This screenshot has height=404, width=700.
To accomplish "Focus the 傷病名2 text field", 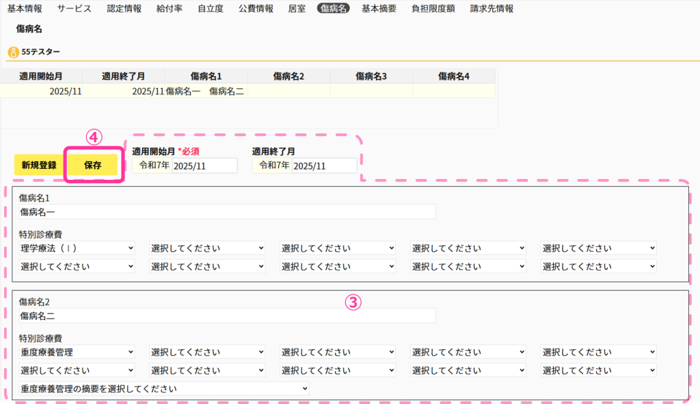I will (227, 315).
